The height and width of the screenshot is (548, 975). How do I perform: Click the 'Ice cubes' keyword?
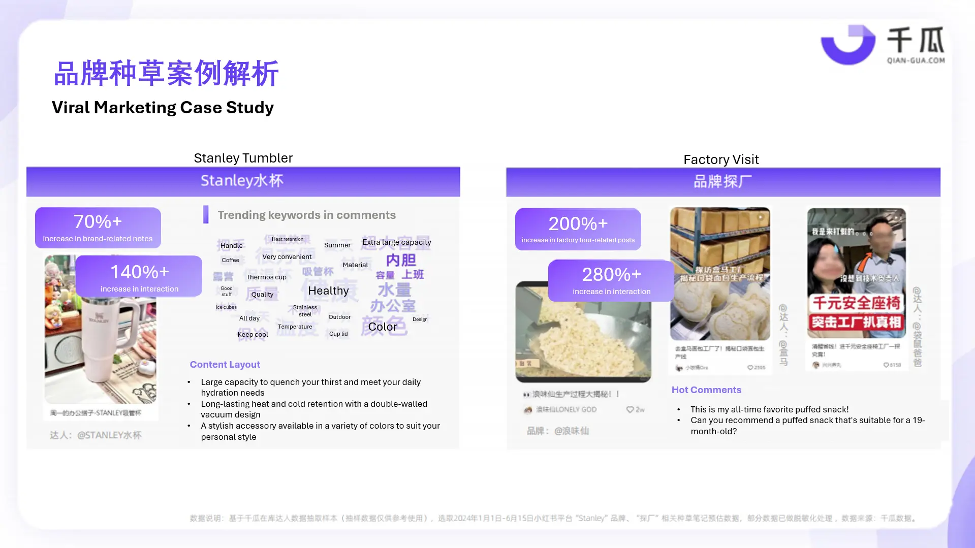[226, 307]
